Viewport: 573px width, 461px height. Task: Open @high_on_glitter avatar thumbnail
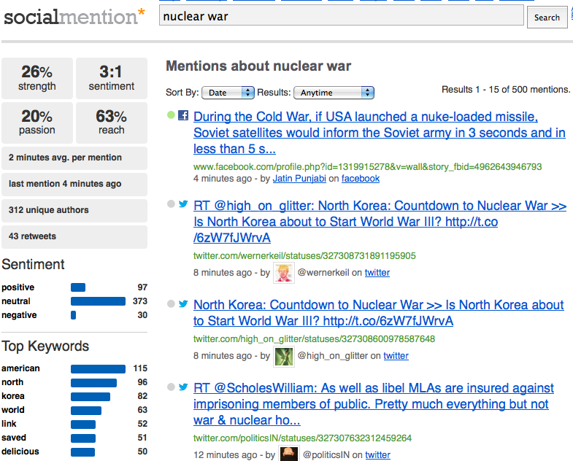pos(284,356)
